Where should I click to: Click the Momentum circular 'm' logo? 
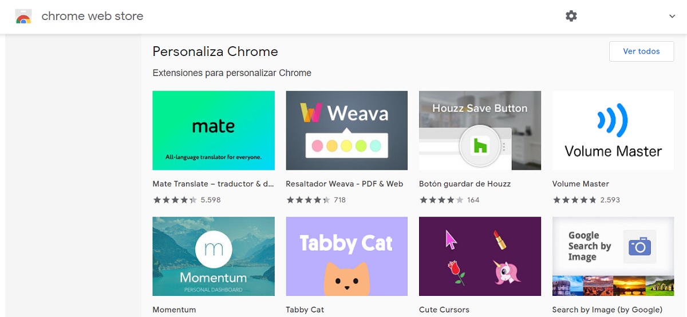[214, 248]
